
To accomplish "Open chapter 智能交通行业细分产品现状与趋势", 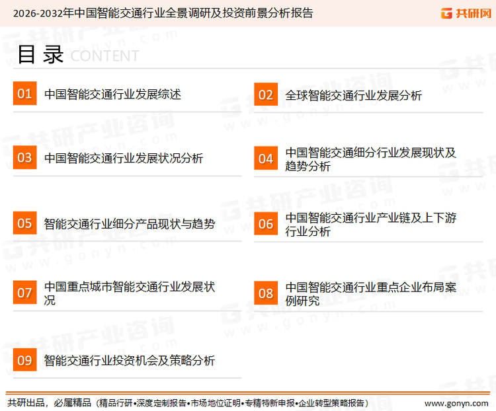I will [130, 224].
